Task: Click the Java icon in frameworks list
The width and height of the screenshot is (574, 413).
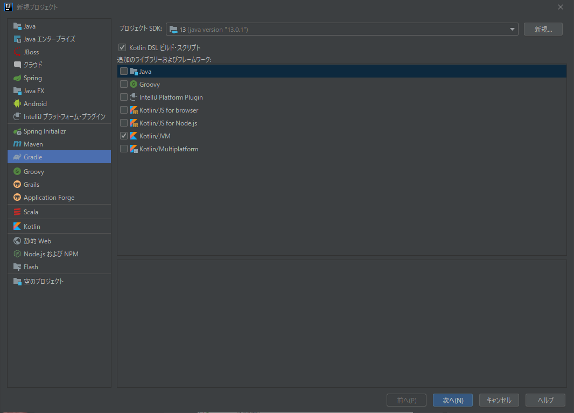Action: (134, 72)
